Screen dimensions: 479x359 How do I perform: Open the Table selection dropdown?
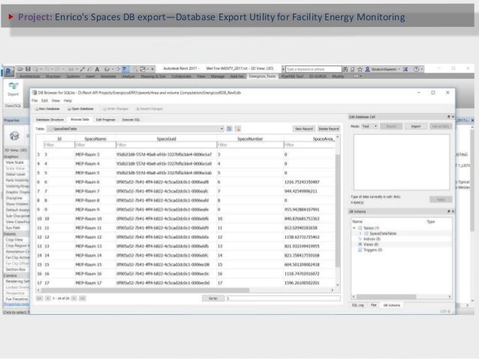click(x=136, y=129)
